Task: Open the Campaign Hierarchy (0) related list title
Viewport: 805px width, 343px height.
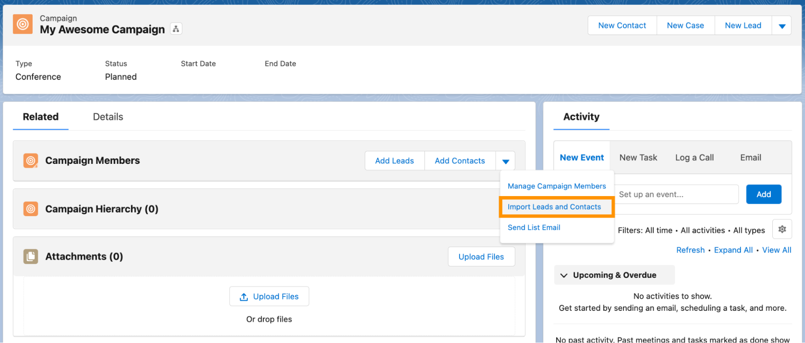Action: pyautogui.click(x=101, y=209)
